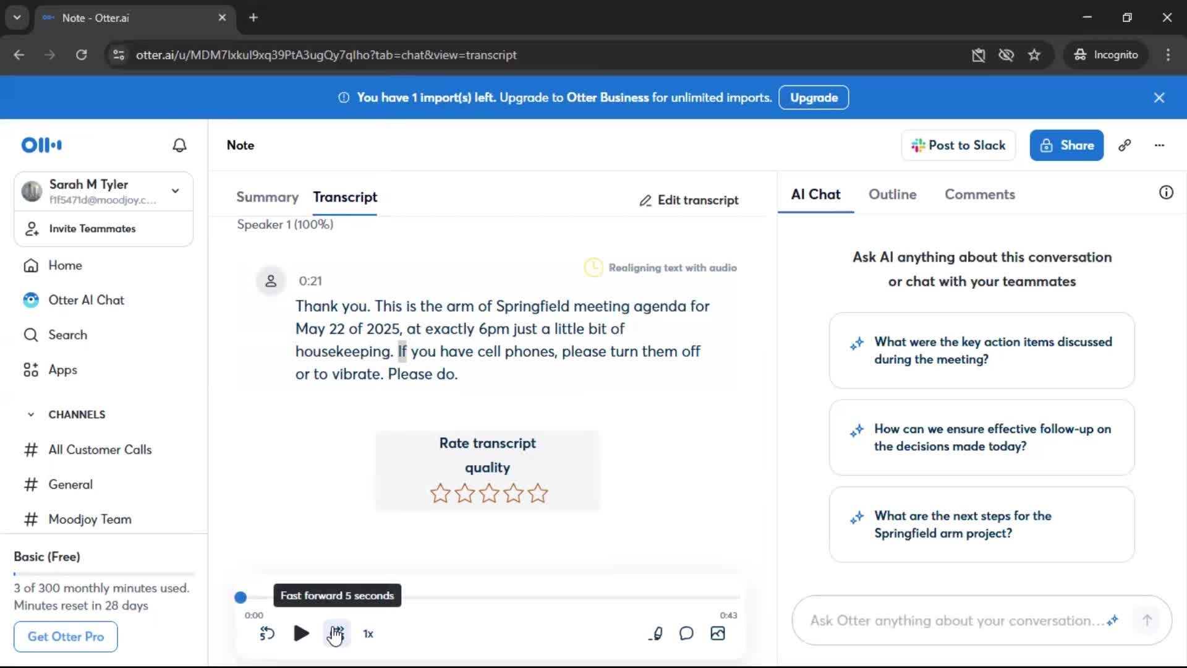
Task: Ask about key action items discussed
Action: 982,351
